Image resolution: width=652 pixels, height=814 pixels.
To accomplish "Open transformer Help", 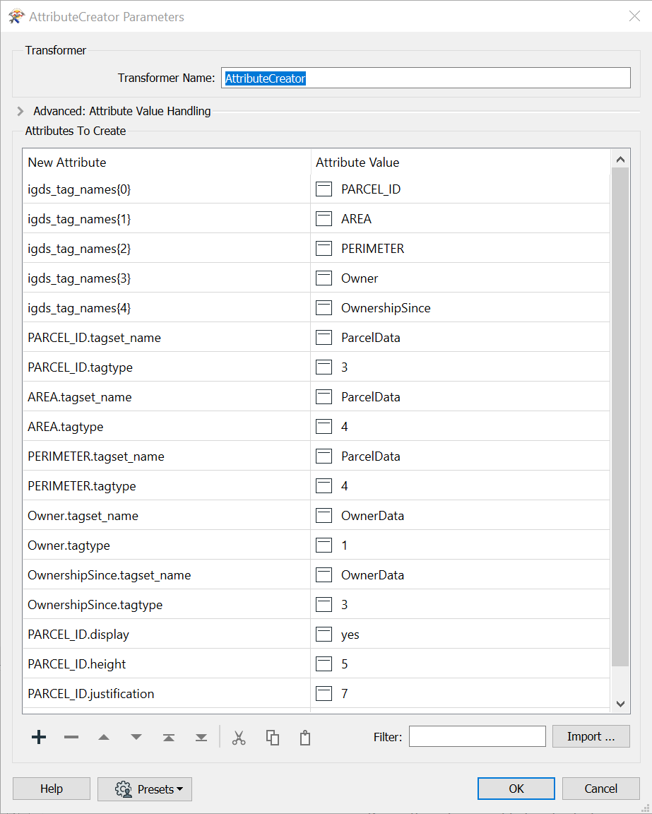I will [x=51, y=788].
